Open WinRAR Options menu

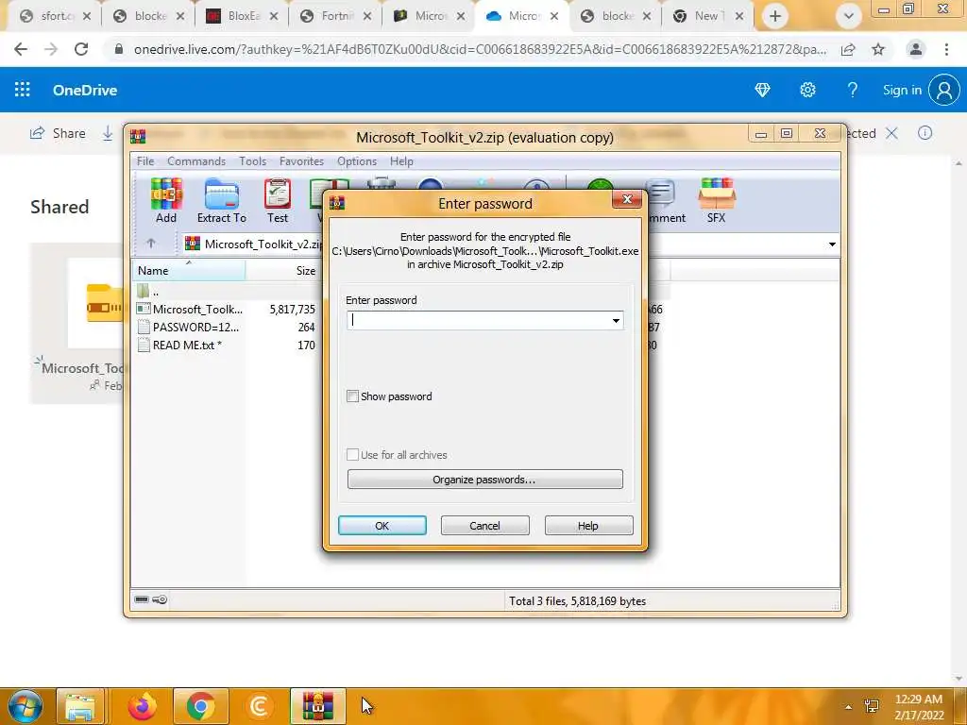click(x=356, y=160)
